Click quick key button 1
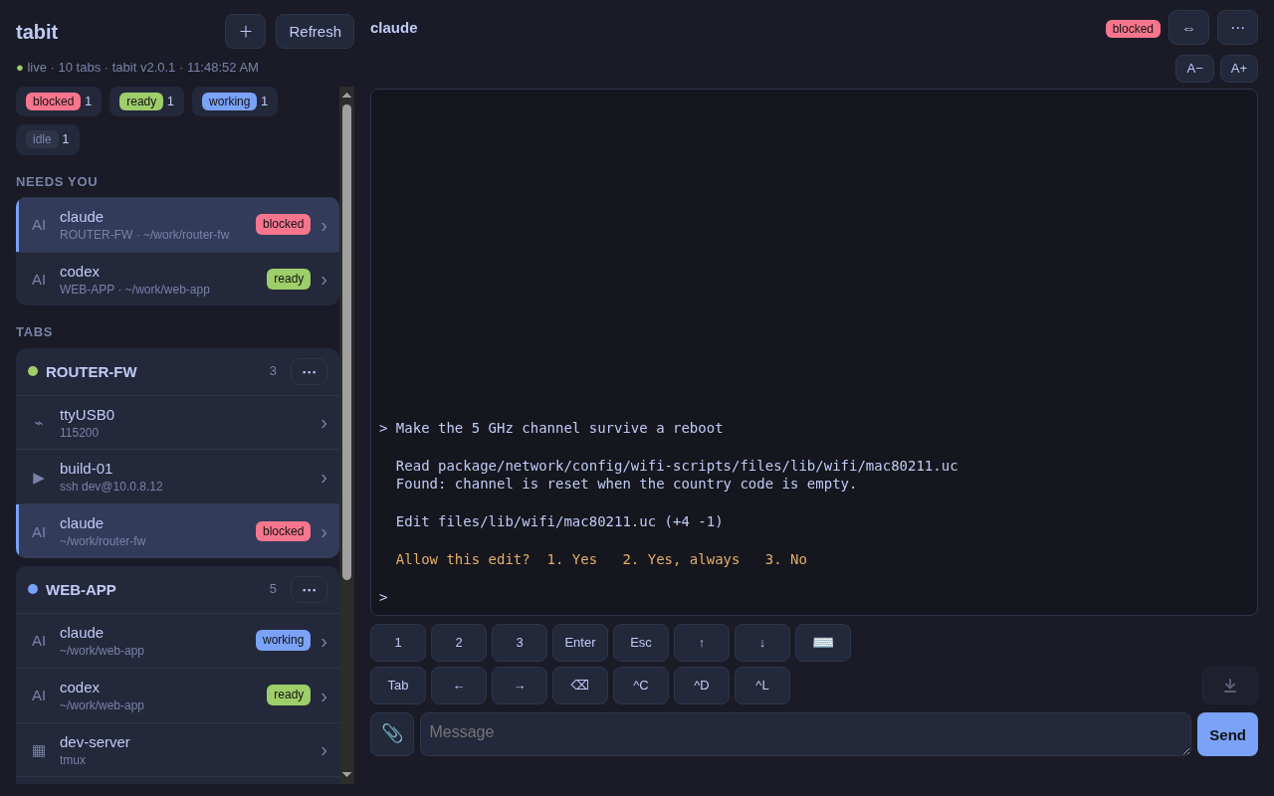This screenshot has height=796, width=1274. (398, 643)
